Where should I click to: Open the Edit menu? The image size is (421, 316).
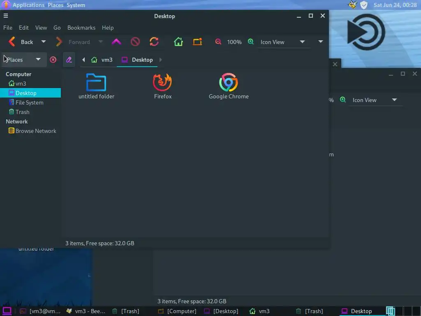pyautogui.click(x=23, y=28)
